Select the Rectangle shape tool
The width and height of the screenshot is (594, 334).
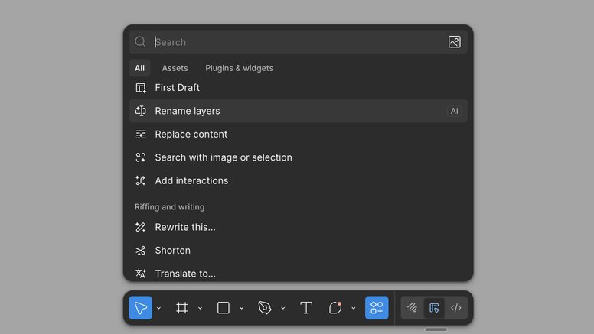(223, 308)
